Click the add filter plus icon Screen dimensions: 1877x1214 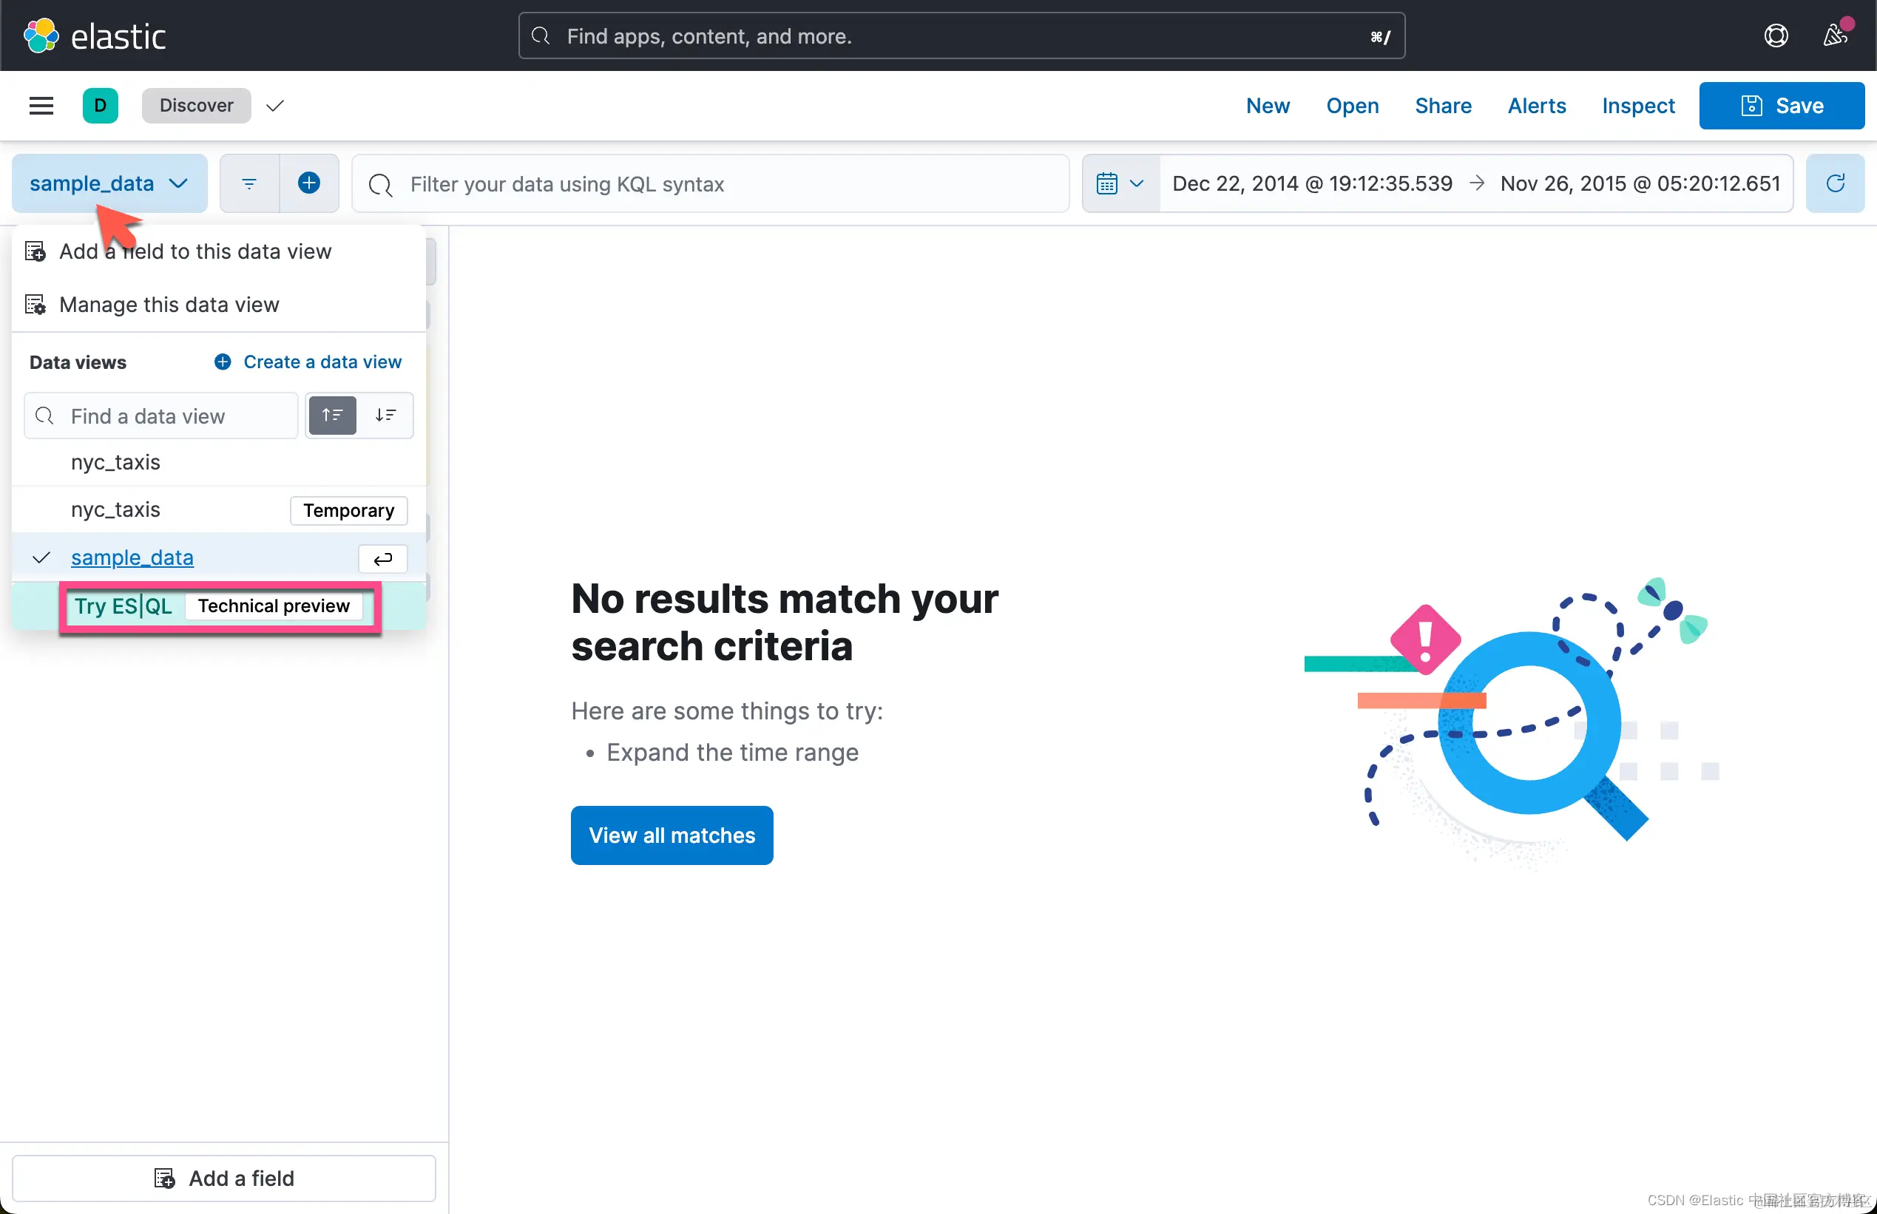(309, 183)
